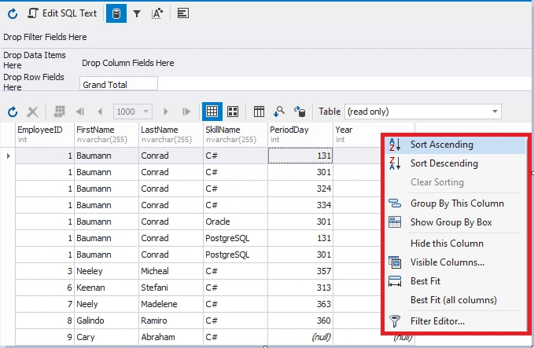Viewport: 534px width, 348px height.
Task: Click the Keenan first name cell
Action: tap(106, 288)
